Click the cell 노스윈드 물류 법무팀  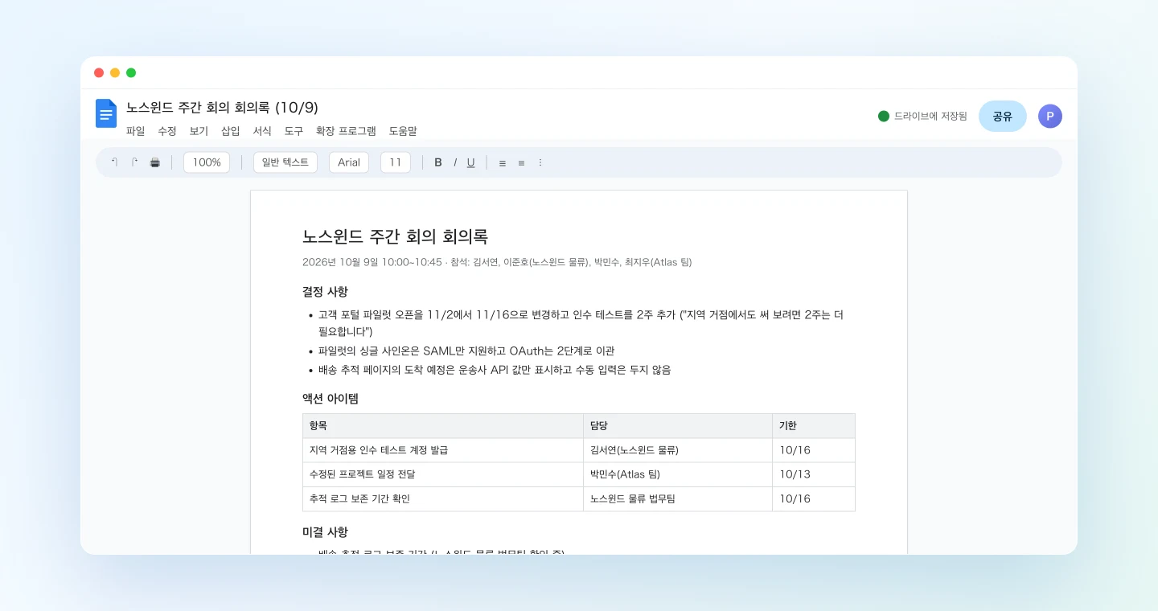coord(678,498)
